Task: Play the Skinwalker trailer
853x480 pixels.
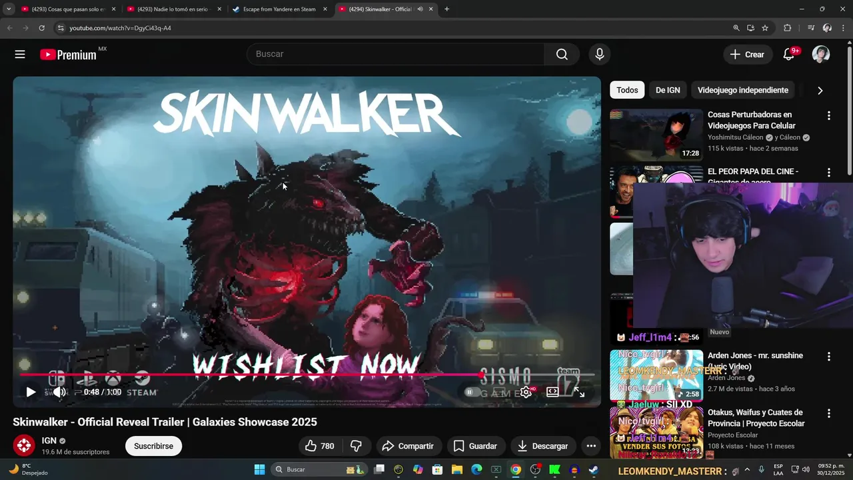Action: click(x=31, y=392)
